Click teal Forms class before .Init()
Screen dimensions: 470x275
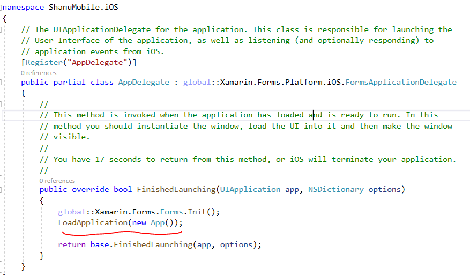[171, 212]
